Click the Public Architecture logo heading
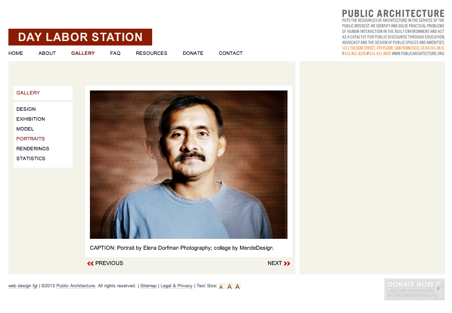 click(393, 13)
